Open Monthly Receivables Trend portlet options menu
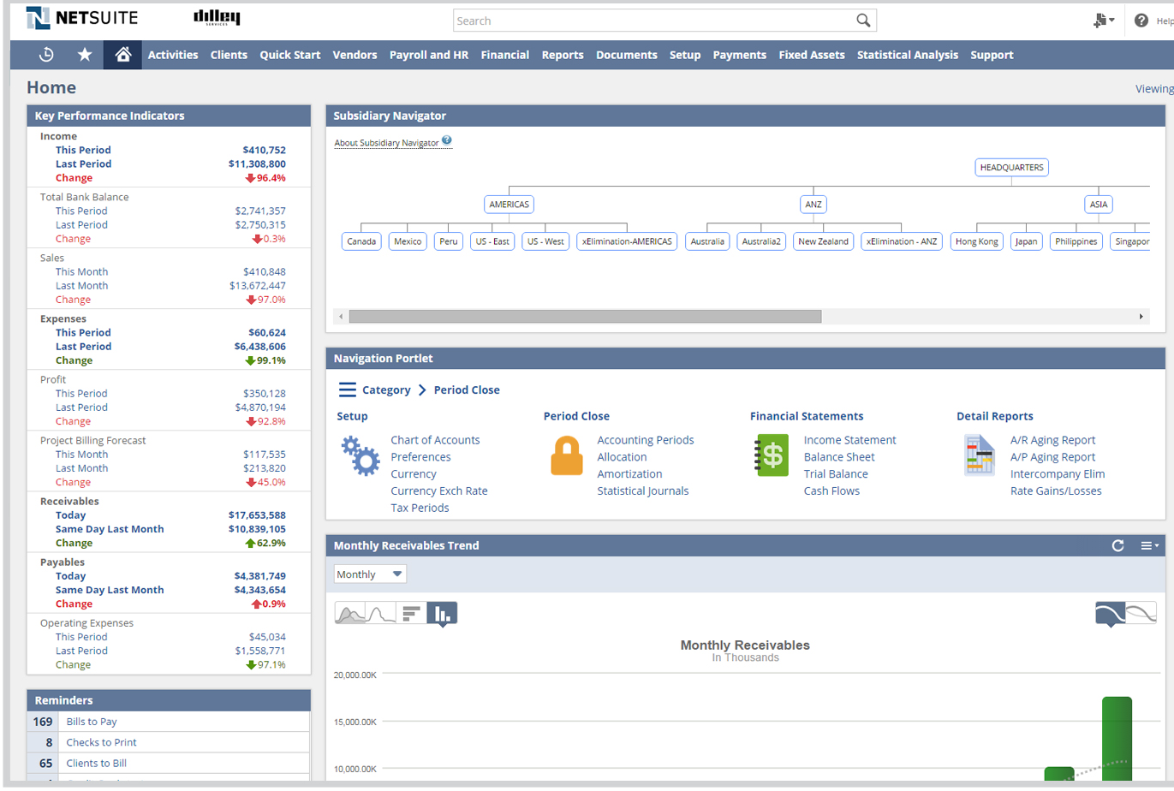Screen dimensions: 1174x791 [x=1149, y=545]
